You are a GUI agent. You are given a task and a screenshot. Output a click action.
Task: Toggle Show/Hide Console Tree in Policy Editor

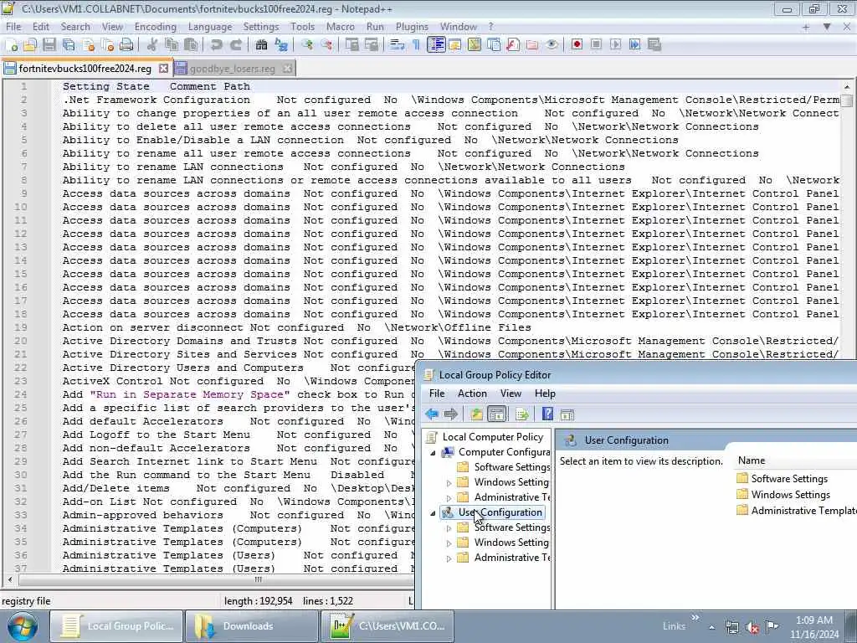tap(497, 414)
